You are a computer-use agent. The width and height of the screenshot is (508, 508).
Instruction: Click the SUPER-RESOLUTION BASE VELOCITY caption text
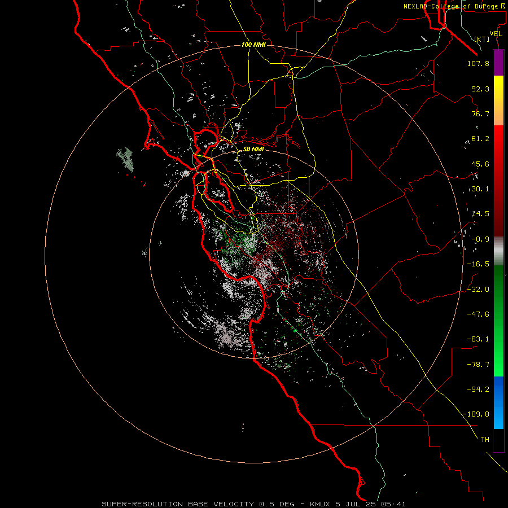tap(178, 504)
